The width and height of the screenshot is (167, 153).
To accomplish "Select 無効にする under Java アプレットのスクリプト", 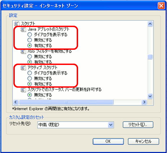I will tap(30, 40).
